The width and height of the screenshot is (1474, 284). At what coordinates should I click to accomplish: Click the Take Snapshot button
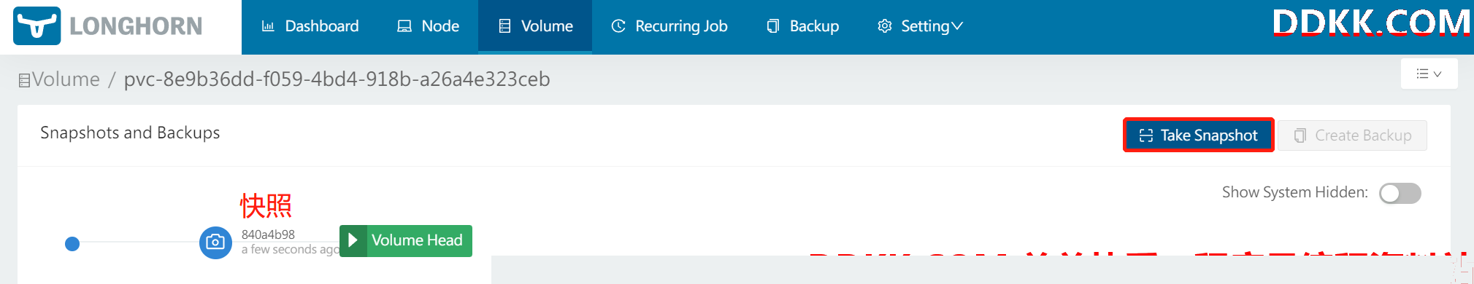tap(1199, 135)
